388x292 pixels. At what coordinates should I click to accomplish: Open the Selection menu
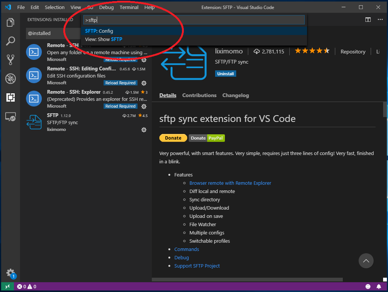click(x=55, y=8)
